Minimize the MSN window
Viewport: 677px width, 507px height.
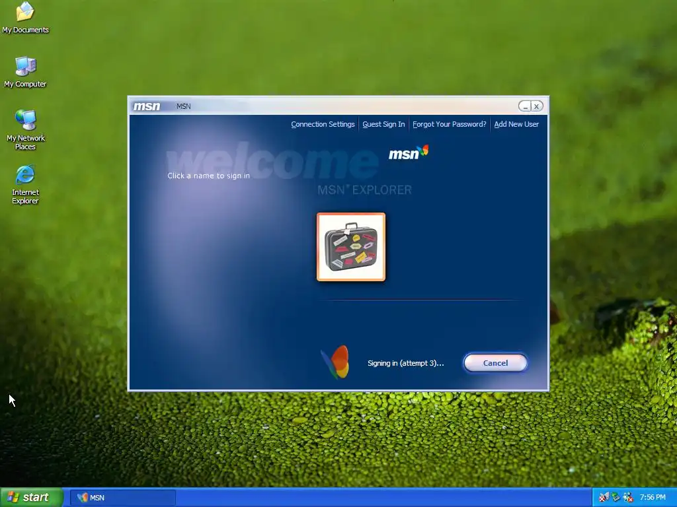525,106
